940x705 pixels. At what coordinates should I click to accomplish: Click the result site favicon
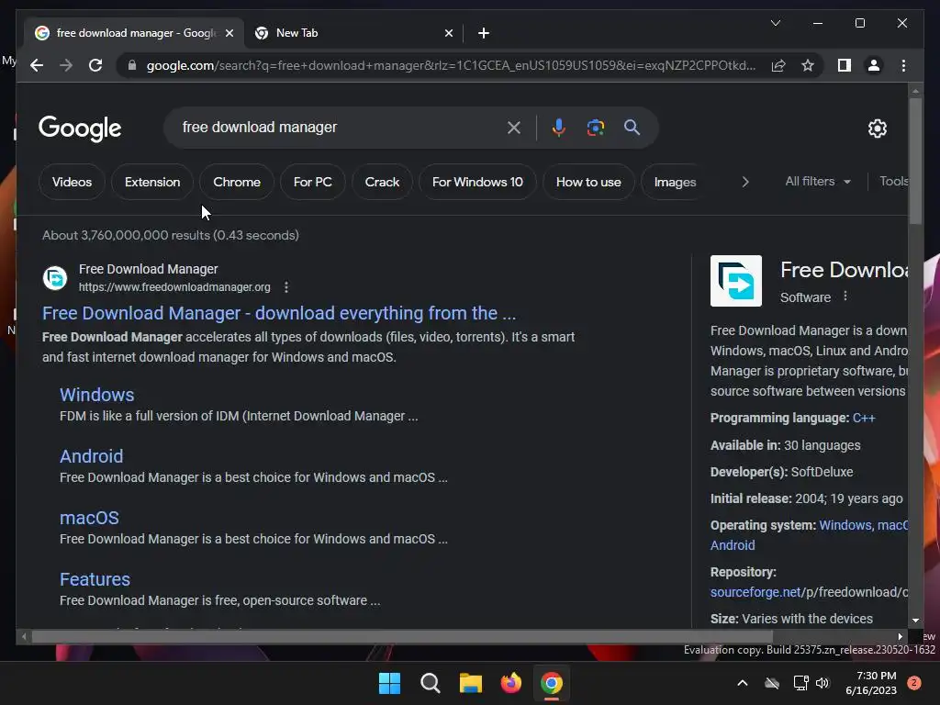54,278
